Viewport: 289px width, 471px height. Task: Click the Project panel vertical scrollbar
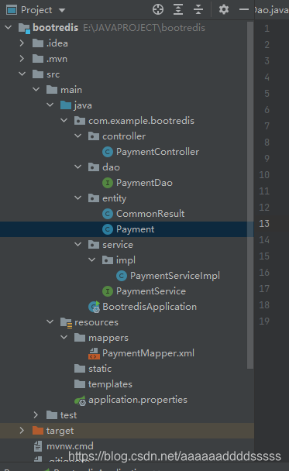pyautogui.click(x=250, y=195)
